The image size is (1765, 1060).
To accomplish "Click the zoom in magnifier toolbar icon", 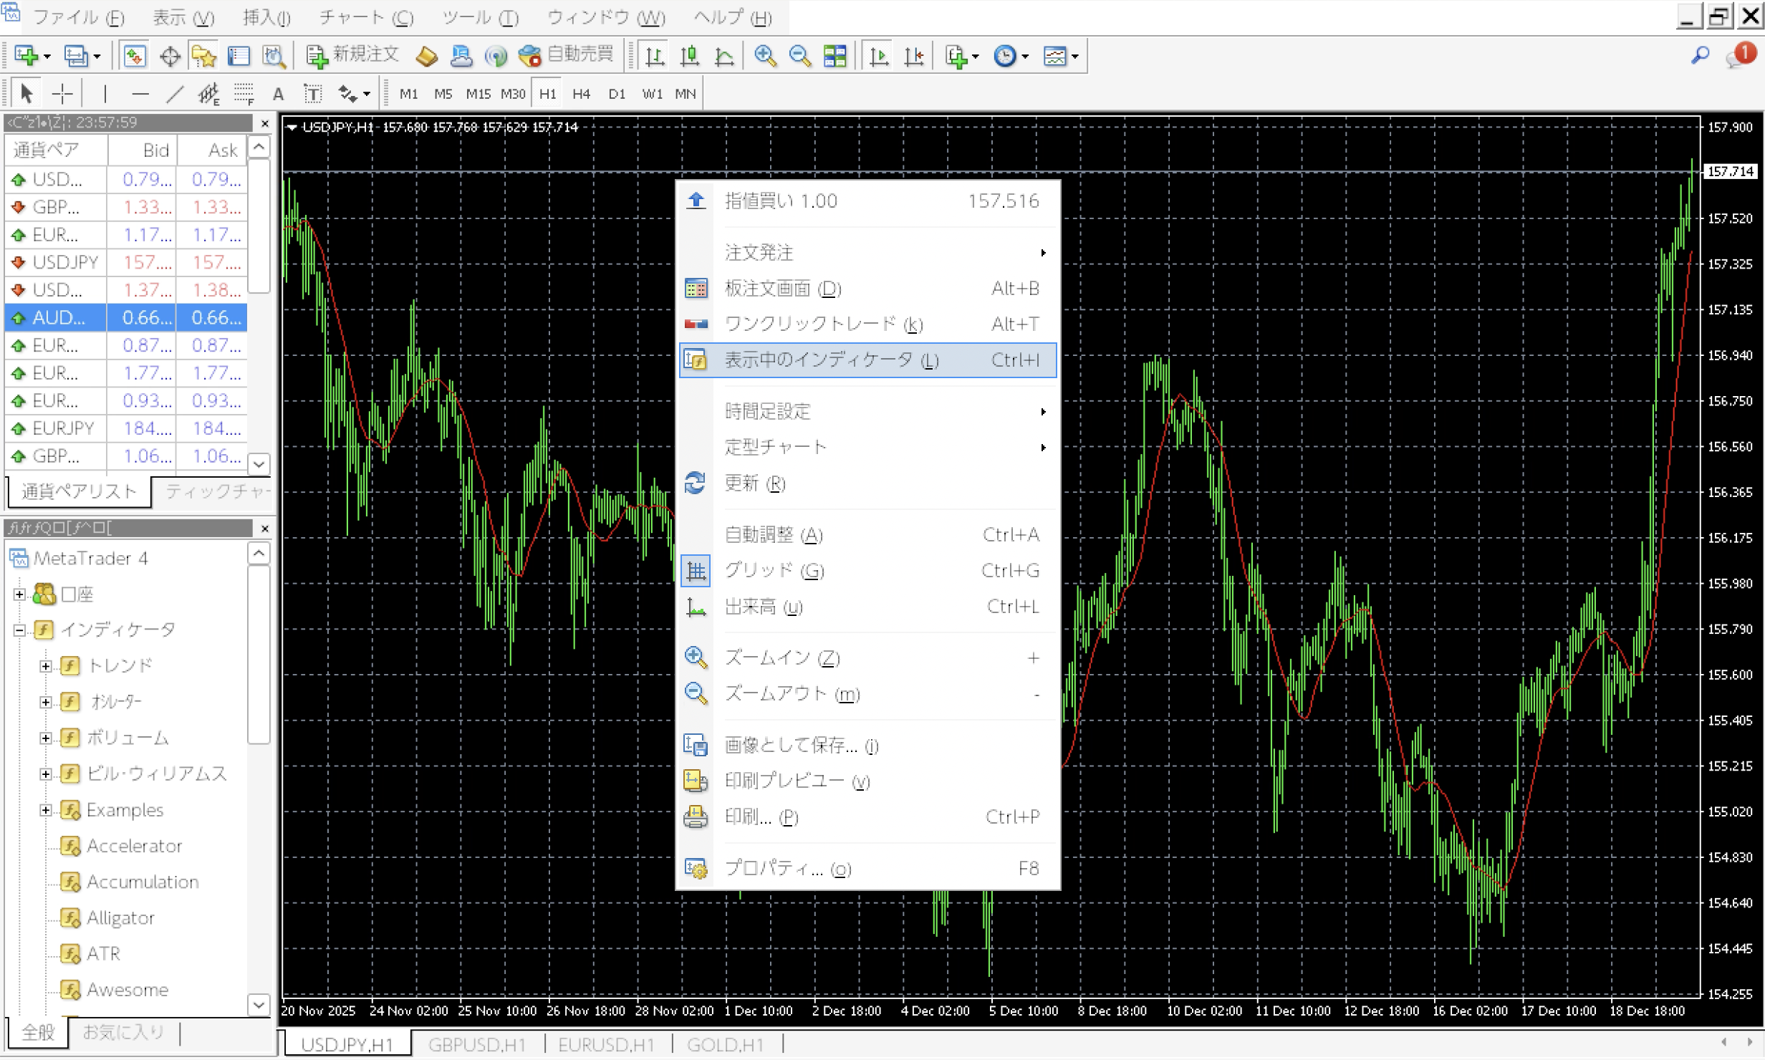I will click(x=765, y=56).
